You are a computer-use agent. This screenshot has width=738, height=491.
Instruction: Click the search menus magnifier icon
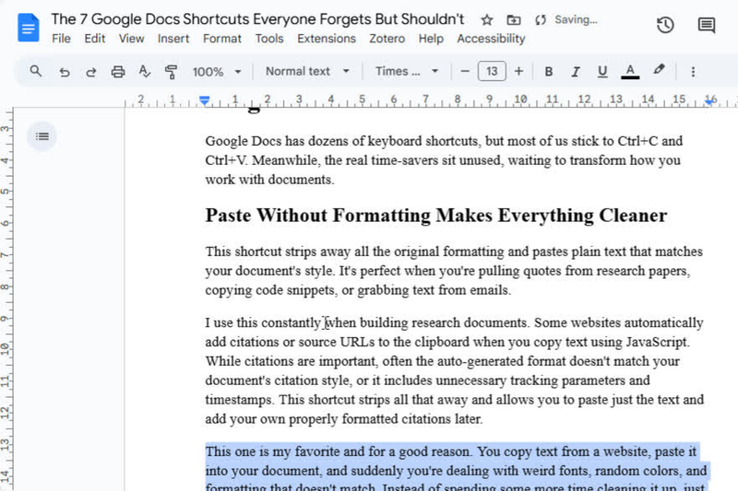pyautogui.click(x=36, y=72)
